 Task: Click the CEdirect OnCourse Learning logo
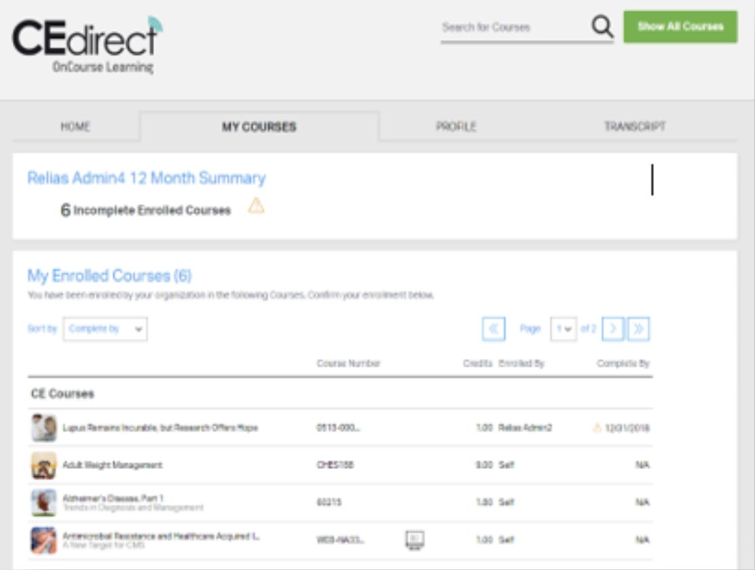pos(88,45)
